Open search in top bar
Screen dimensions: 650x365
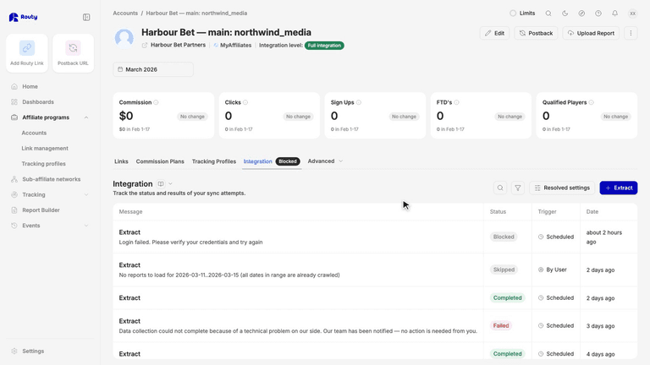point(548,14)
